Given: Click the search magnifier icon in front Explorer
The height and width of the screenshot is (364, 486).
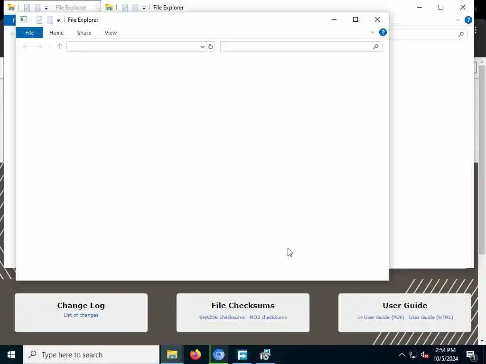Looking at the screenshot, I should tap(376, 47).
